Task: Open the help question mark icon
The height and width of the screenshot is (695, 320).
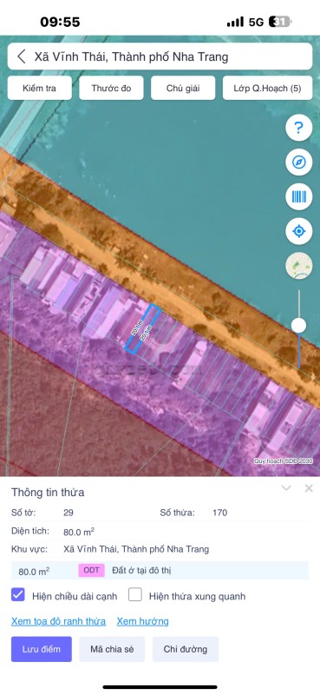Action: pyautogui.click(x=299, y=128)
